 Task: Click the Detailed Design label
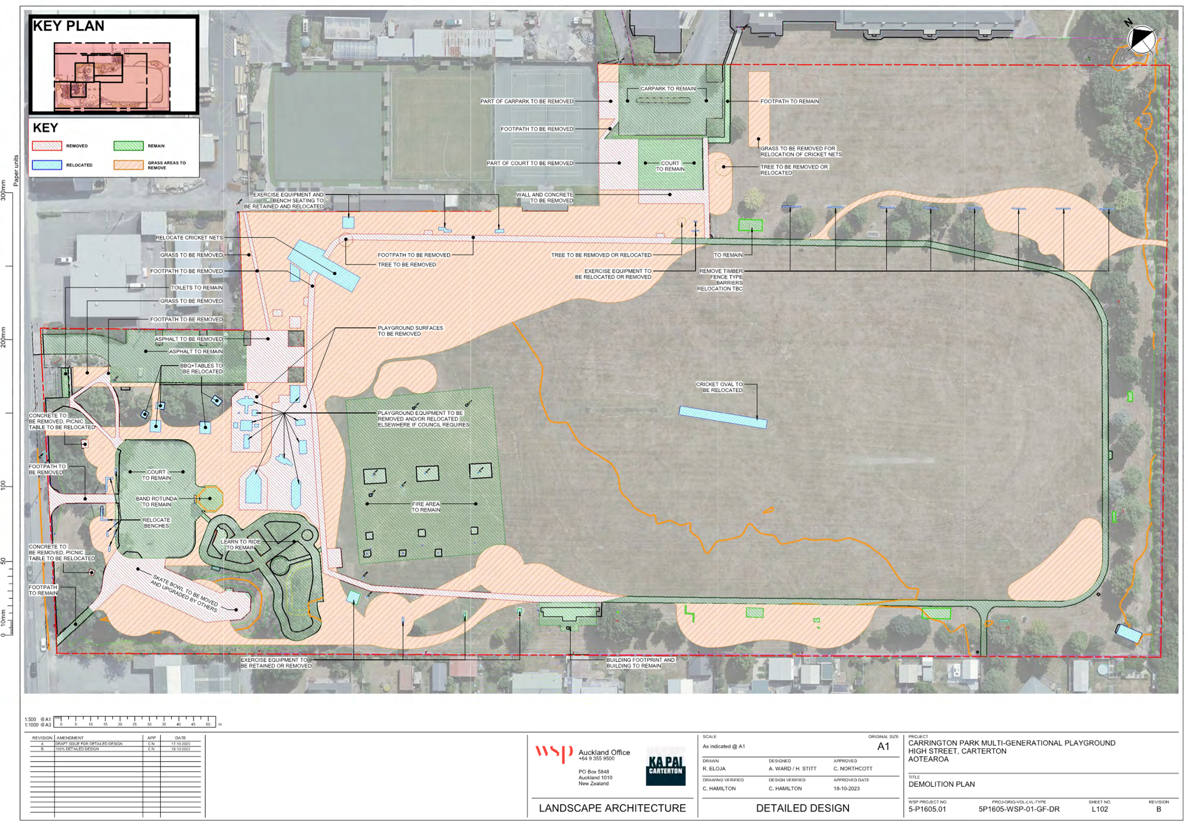tap(803, 808)
